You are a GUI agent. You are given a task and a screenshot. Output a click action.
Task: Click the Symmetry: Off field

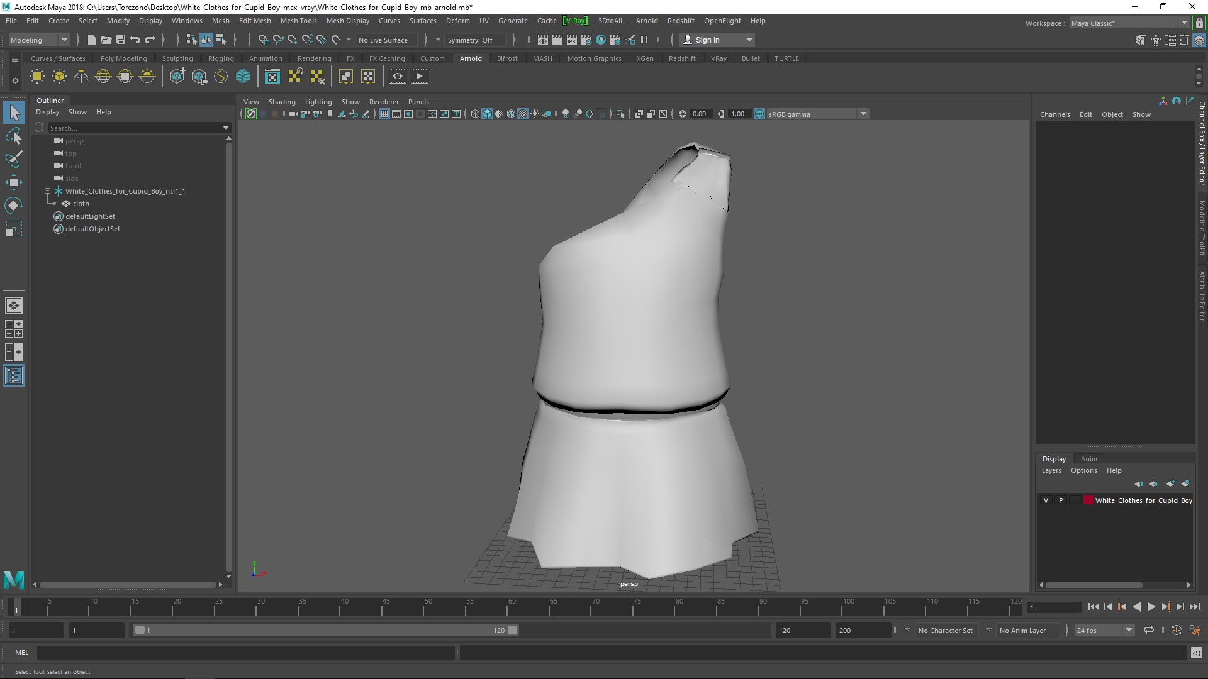(475, 40)
